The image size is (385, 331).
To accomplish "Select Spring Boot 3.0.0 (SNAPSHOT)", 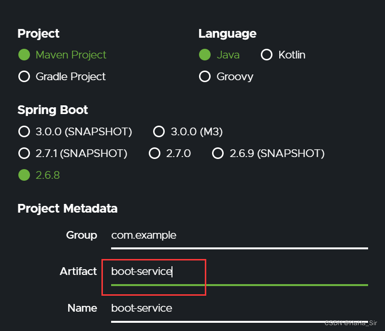I will click(x=24, y=131).
